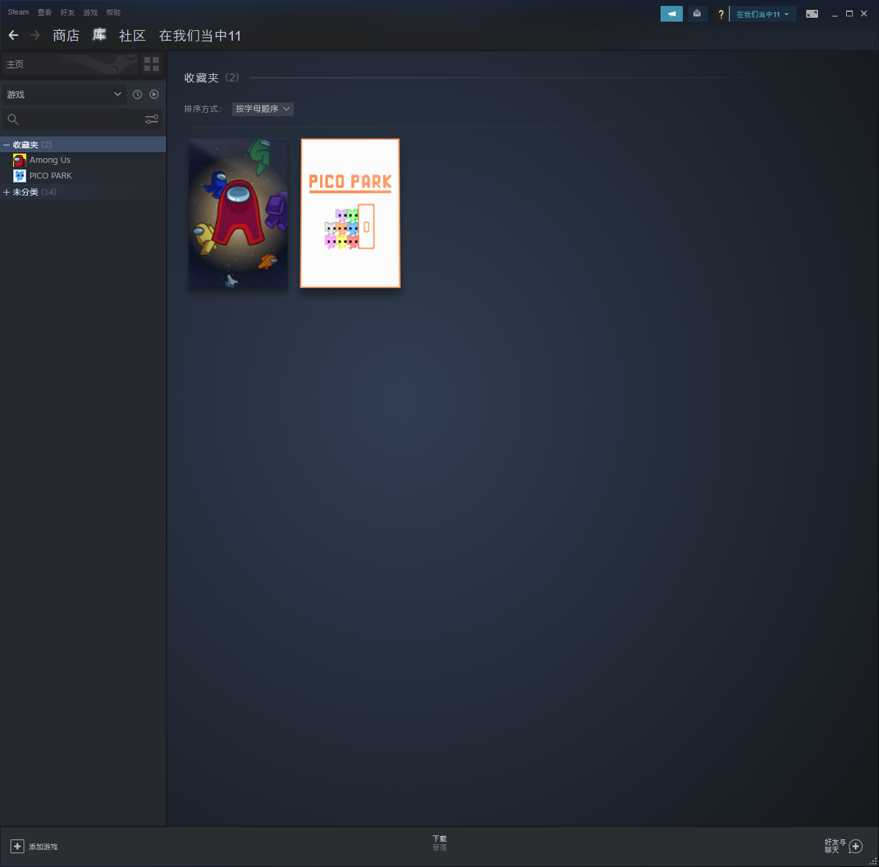Viewport: 879px width, 867px height.
Task: Click the back navigation arrow
Action: (x=13, y=35)
